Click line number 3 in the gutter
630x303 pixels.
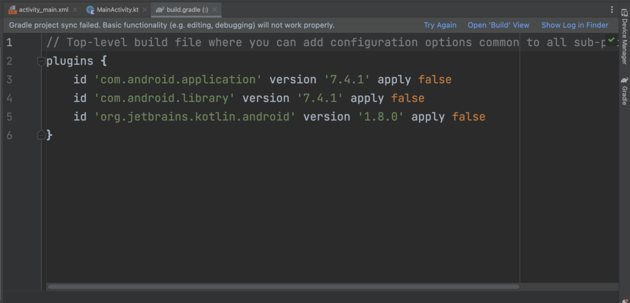pyautogui.click(x=9, y=79)
